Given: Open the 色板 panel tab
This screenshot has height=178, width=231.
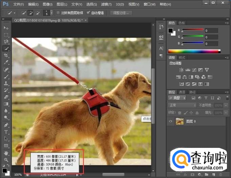Looking at the screenshot, I should click(x=182, y=23).
